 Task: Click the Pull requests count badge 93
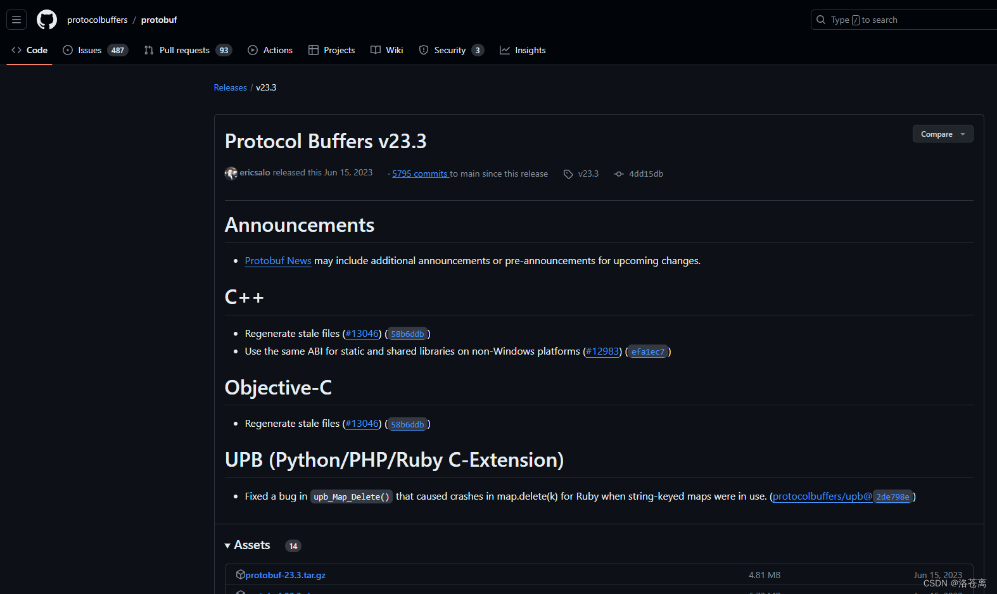tap(224, 50)
